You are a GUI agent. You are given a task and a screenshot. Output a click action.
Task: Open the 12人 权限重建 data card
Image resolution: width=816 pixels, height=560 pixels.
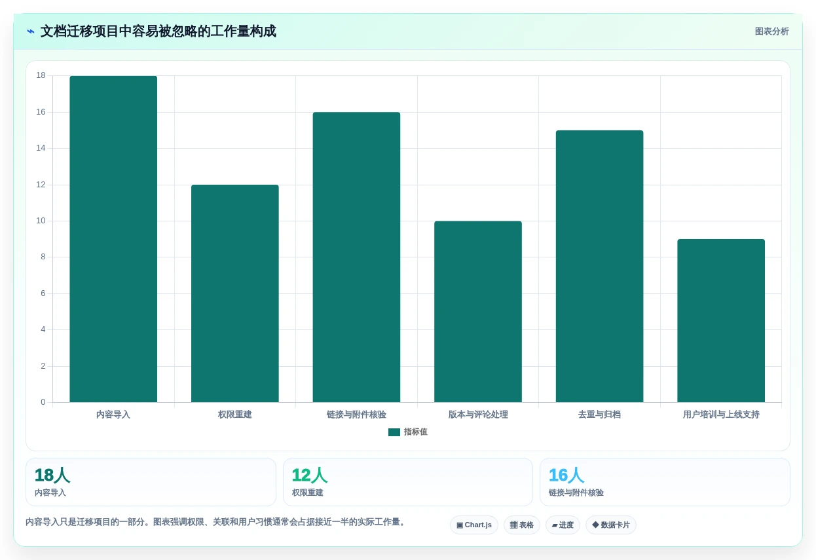(x=408, y=482)
